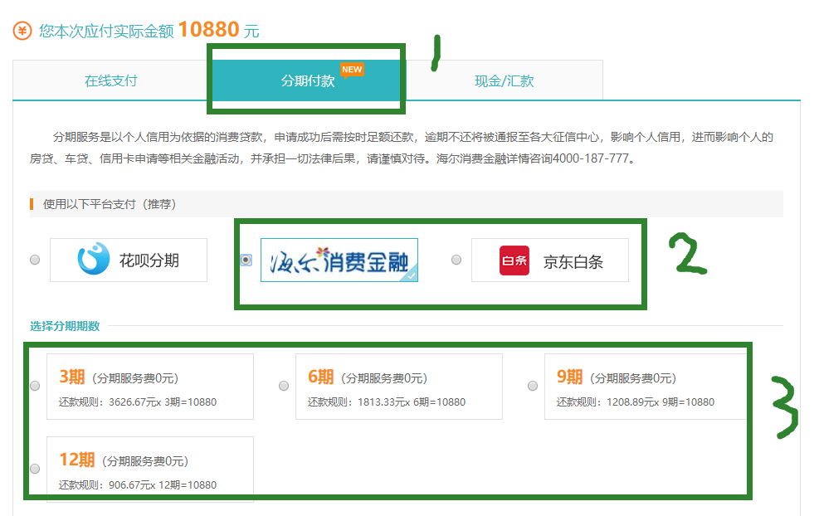Image resolution: width=819 pixels, height=516 pixels.
Task: Click the payable amount 10880
Action: pos(208,29)
